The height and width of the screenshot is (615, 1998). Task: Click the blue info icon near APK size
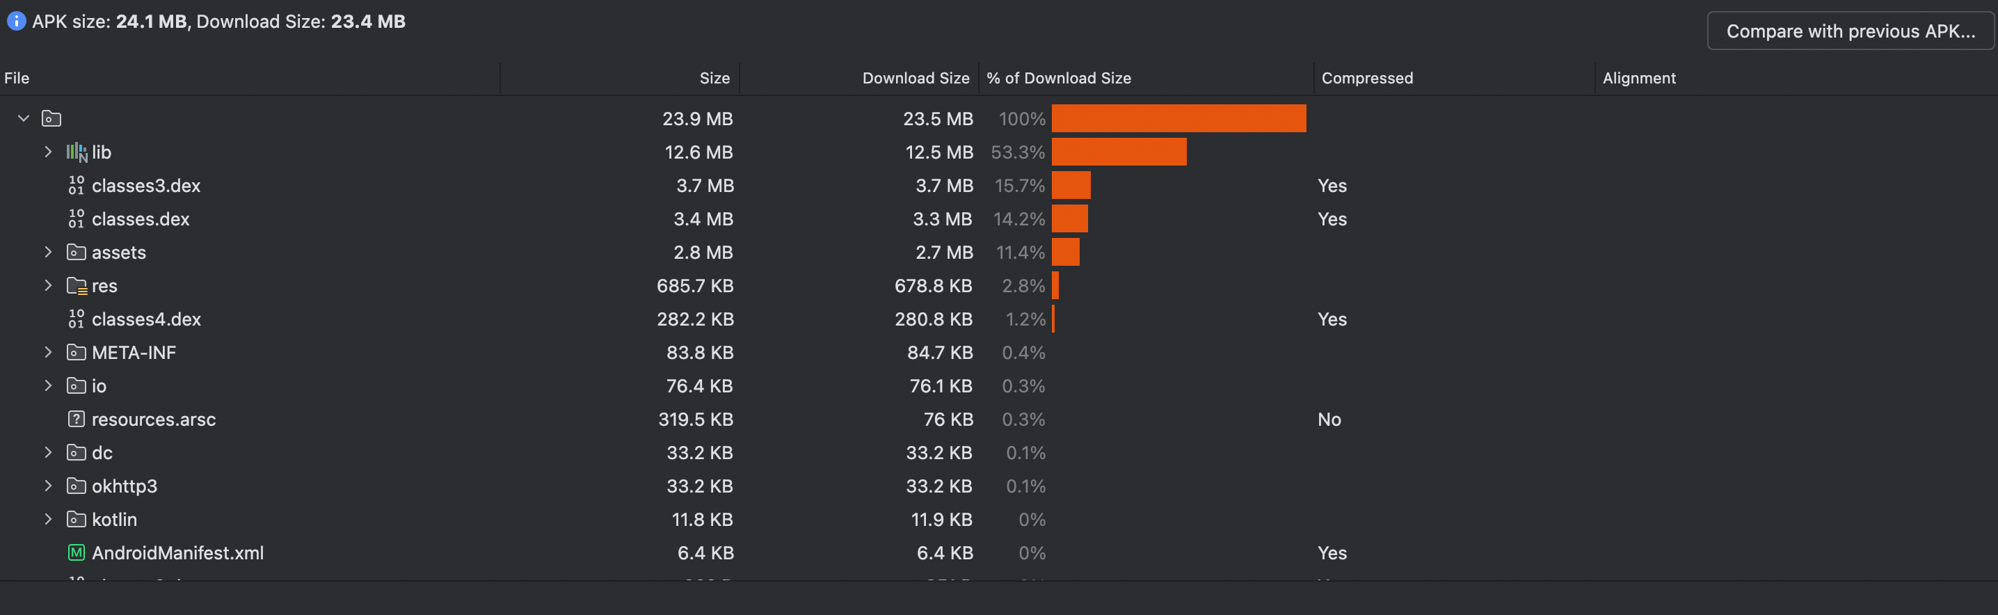(15, 21)
